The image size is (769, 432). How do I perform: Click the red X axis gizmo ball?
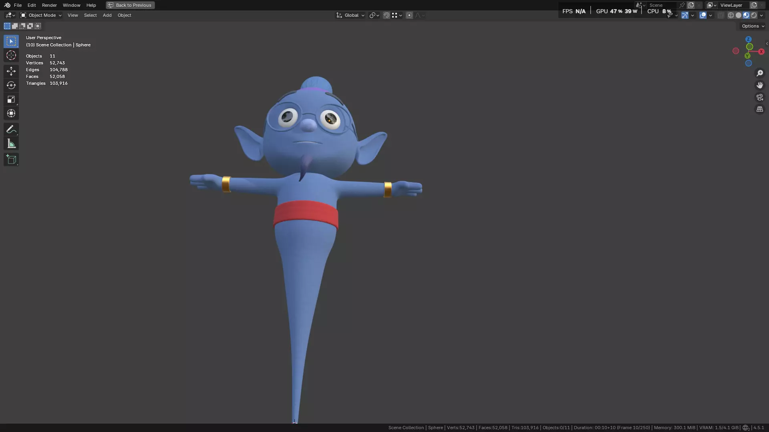coord(761,52)
